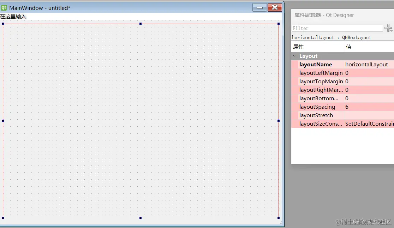Click the bottom-center selection handle of the layout
The height and width of the screenshot is (228, 394).
[x=141, y=218]
